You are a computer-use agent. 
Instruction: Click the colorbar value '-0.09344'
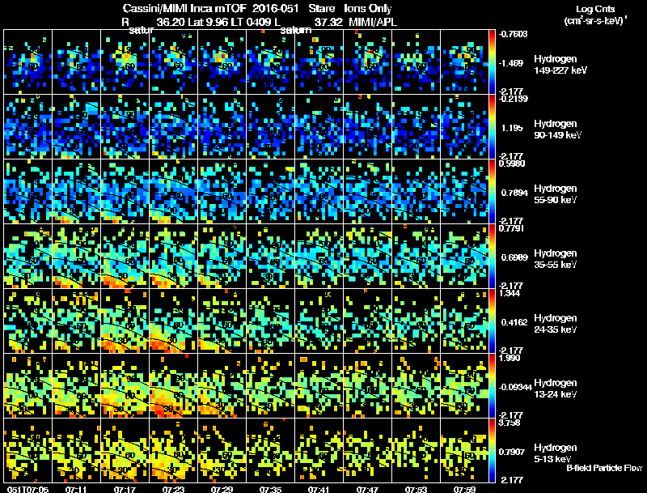515,387
